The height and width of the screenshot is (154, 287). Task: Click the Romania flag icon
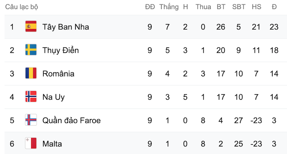[x=31, y=73]
